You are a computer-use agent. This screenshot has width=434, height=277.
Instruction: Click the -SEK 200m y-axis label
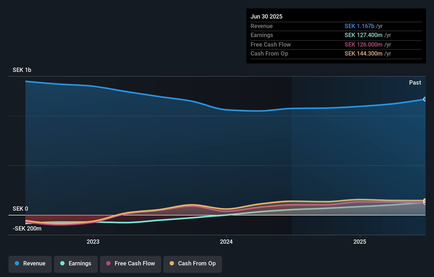pyautogui.click(x=27, y=228)
